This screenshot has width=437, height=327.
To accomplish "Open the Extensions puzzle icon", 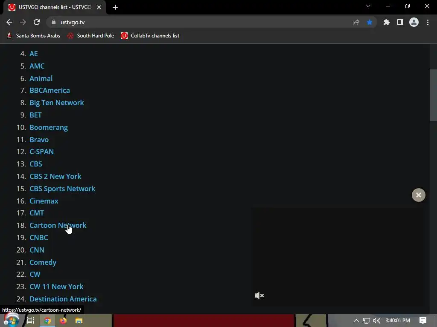I will pos(387,22).
